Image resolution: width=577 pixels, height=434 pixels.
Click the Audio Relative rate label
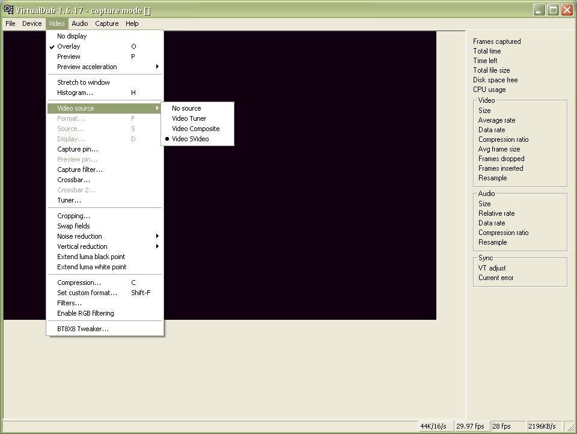point(496,213)
